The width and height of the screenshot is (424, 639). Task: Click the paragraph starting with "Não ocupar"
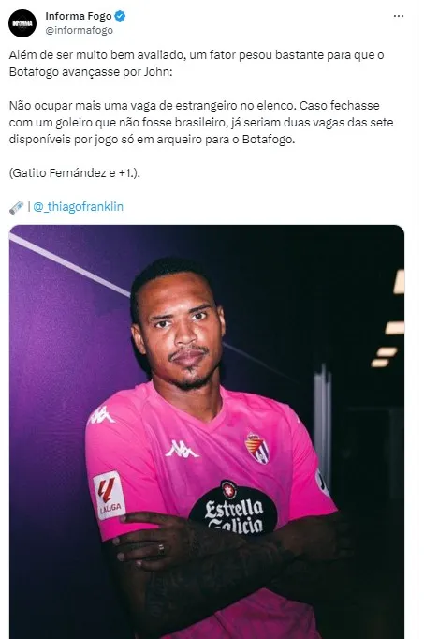(x=201, y=122)
